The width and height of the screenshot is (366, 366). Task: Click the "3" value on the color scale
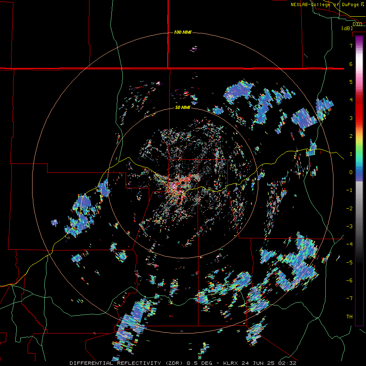click(x=351, y=118)
